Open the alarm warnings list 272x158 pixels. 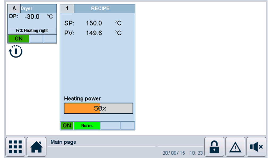point(235,147)
